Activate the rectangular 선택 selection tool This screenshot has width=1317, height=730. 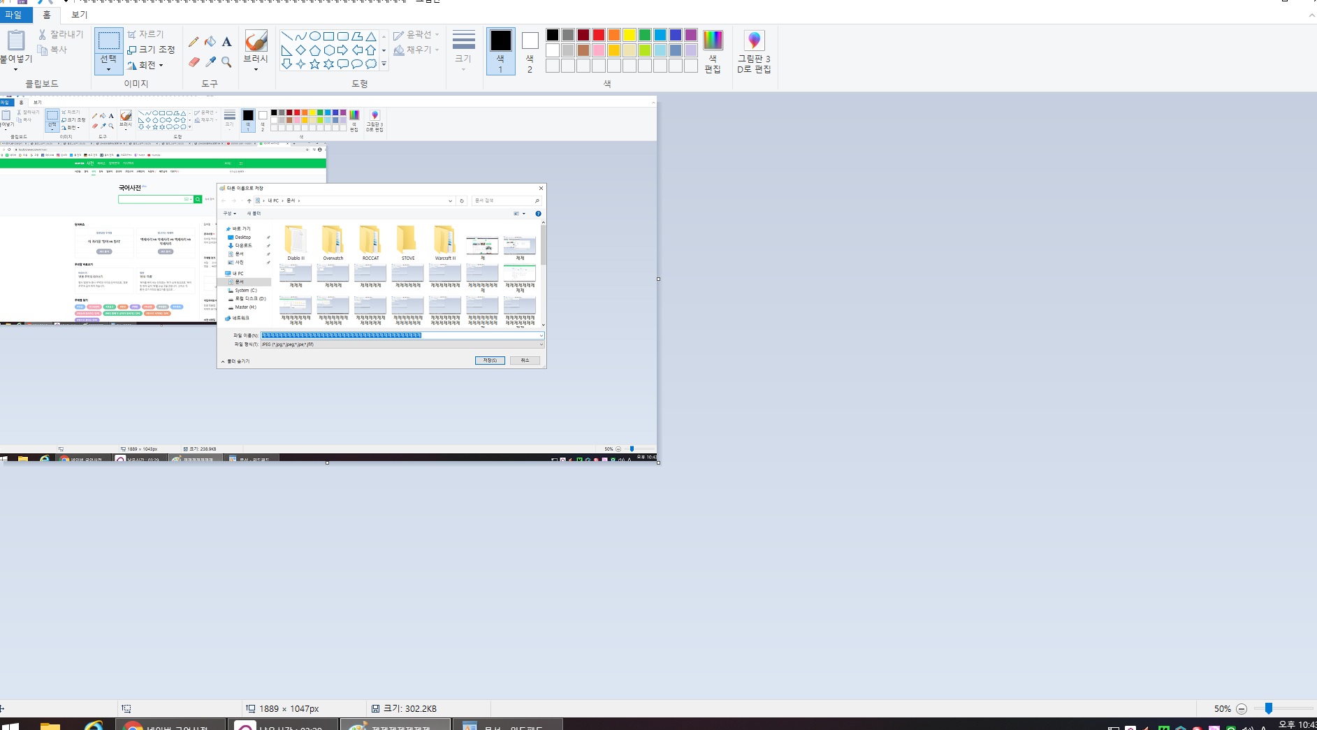click(108, 41)
